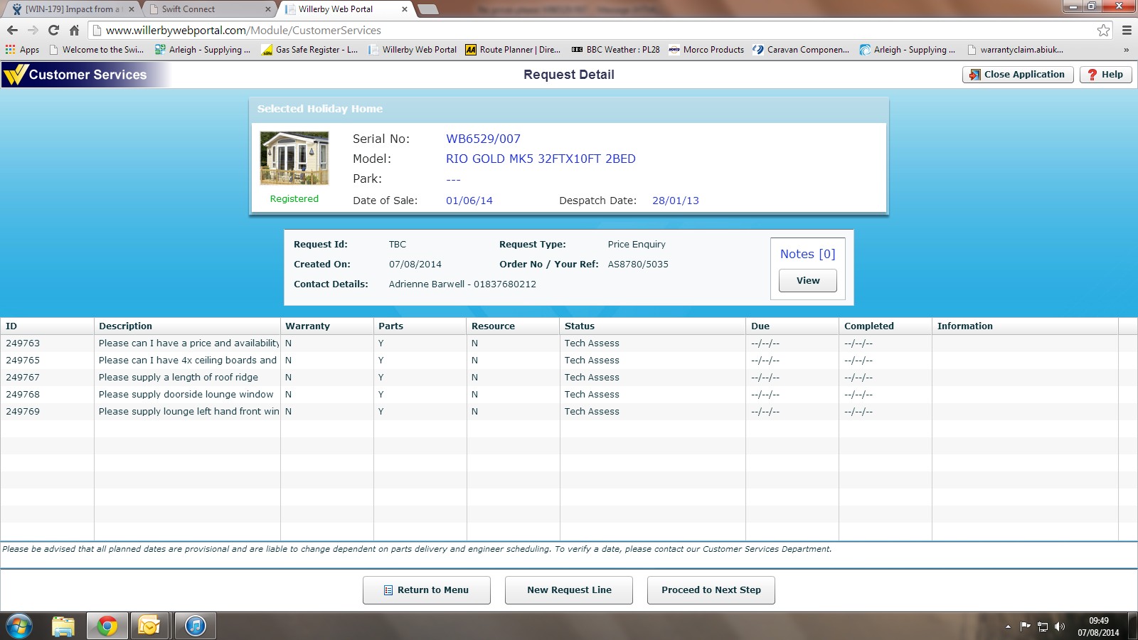Screen dimensions: 1138x640
Task: Click the holiday home thumbnail image
Action: 294,158
